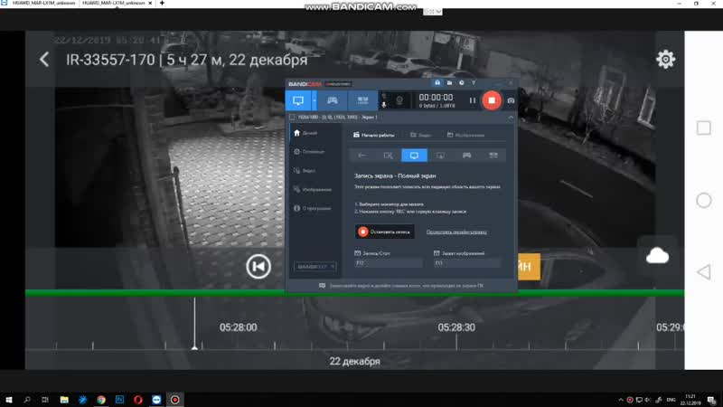Image resolution: width=723 pixels, height=407 pixels.
Task: Open Google Chrome from taskbar
Action: 101,400
